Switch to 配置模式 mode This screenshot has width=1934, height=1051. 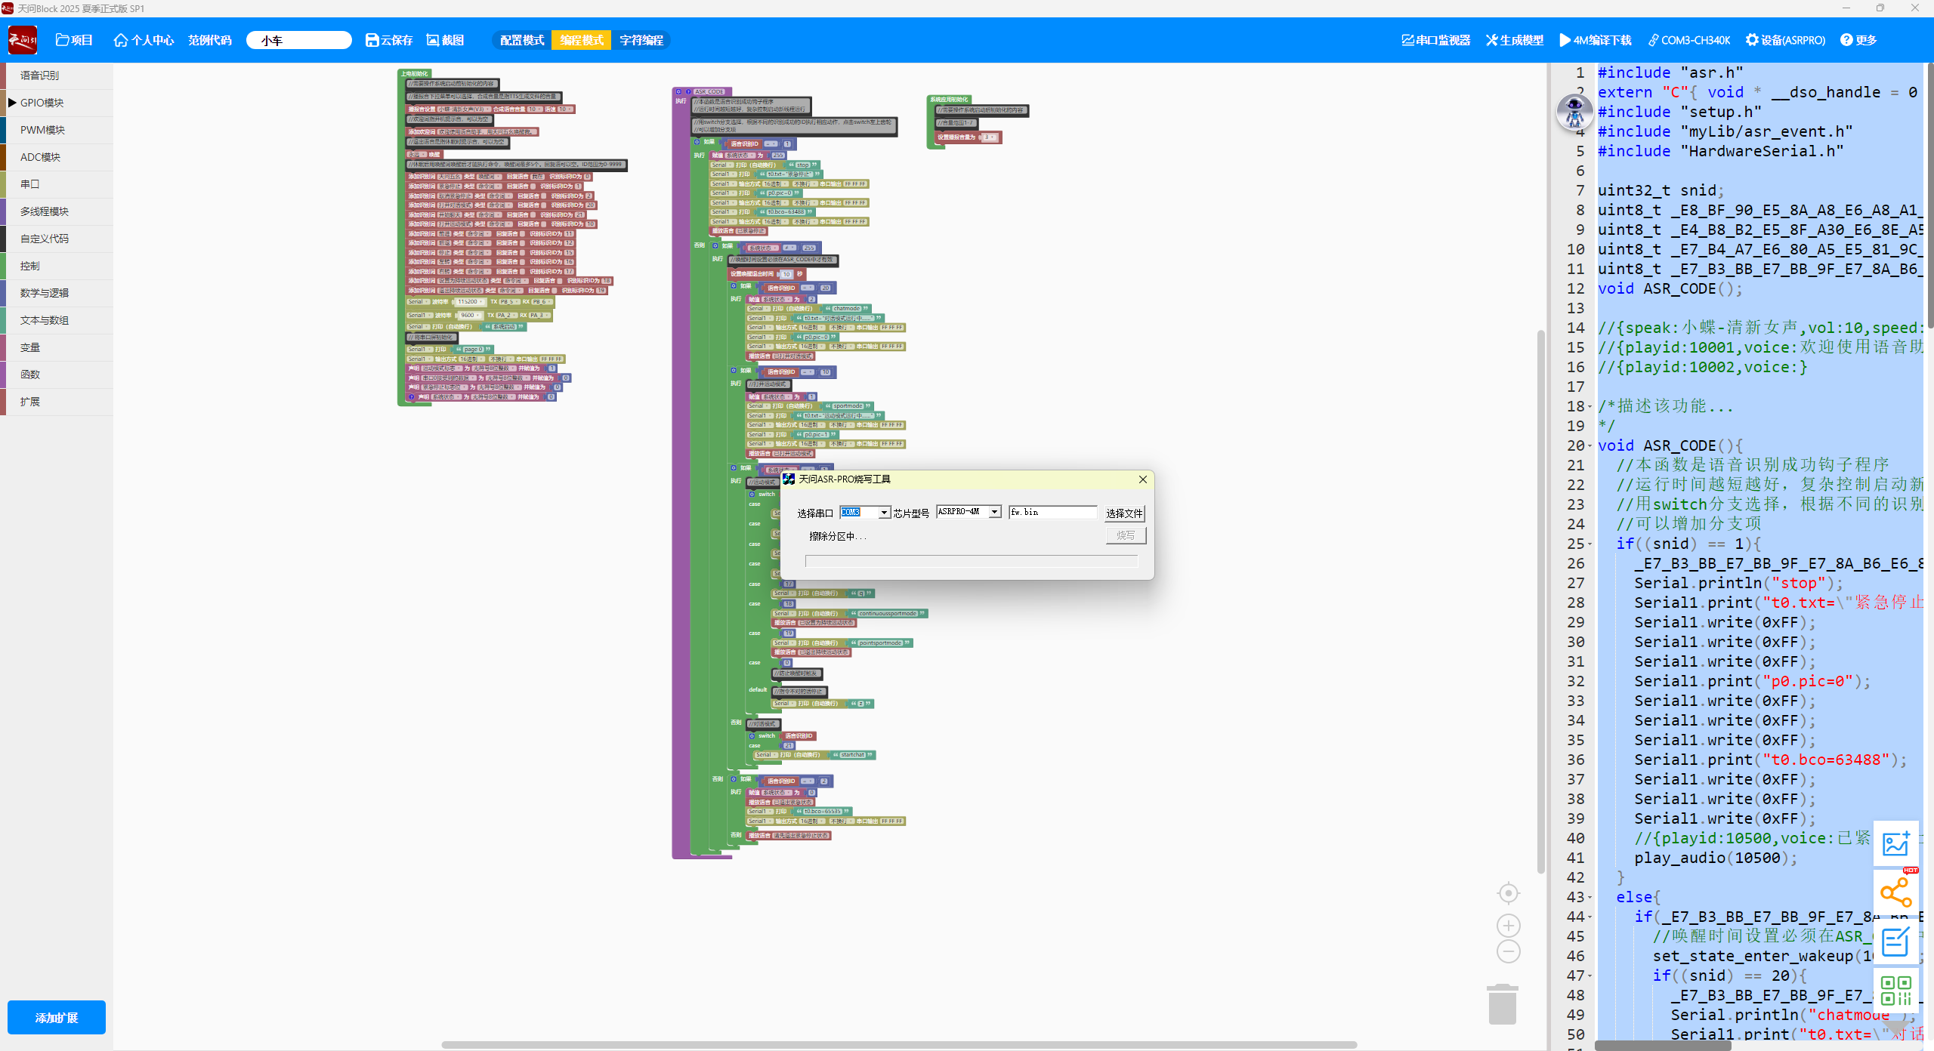coord(521,40)
